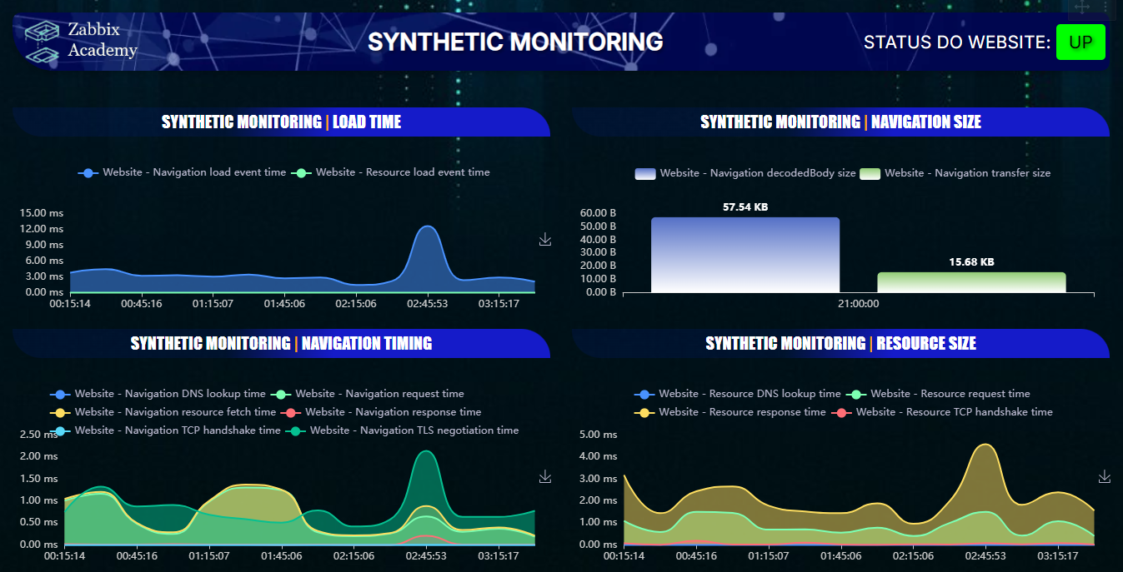The height and width of the screenshot is (572, 1123).
Task: Open the three-dot panel menu
Action: (1106, 7)
